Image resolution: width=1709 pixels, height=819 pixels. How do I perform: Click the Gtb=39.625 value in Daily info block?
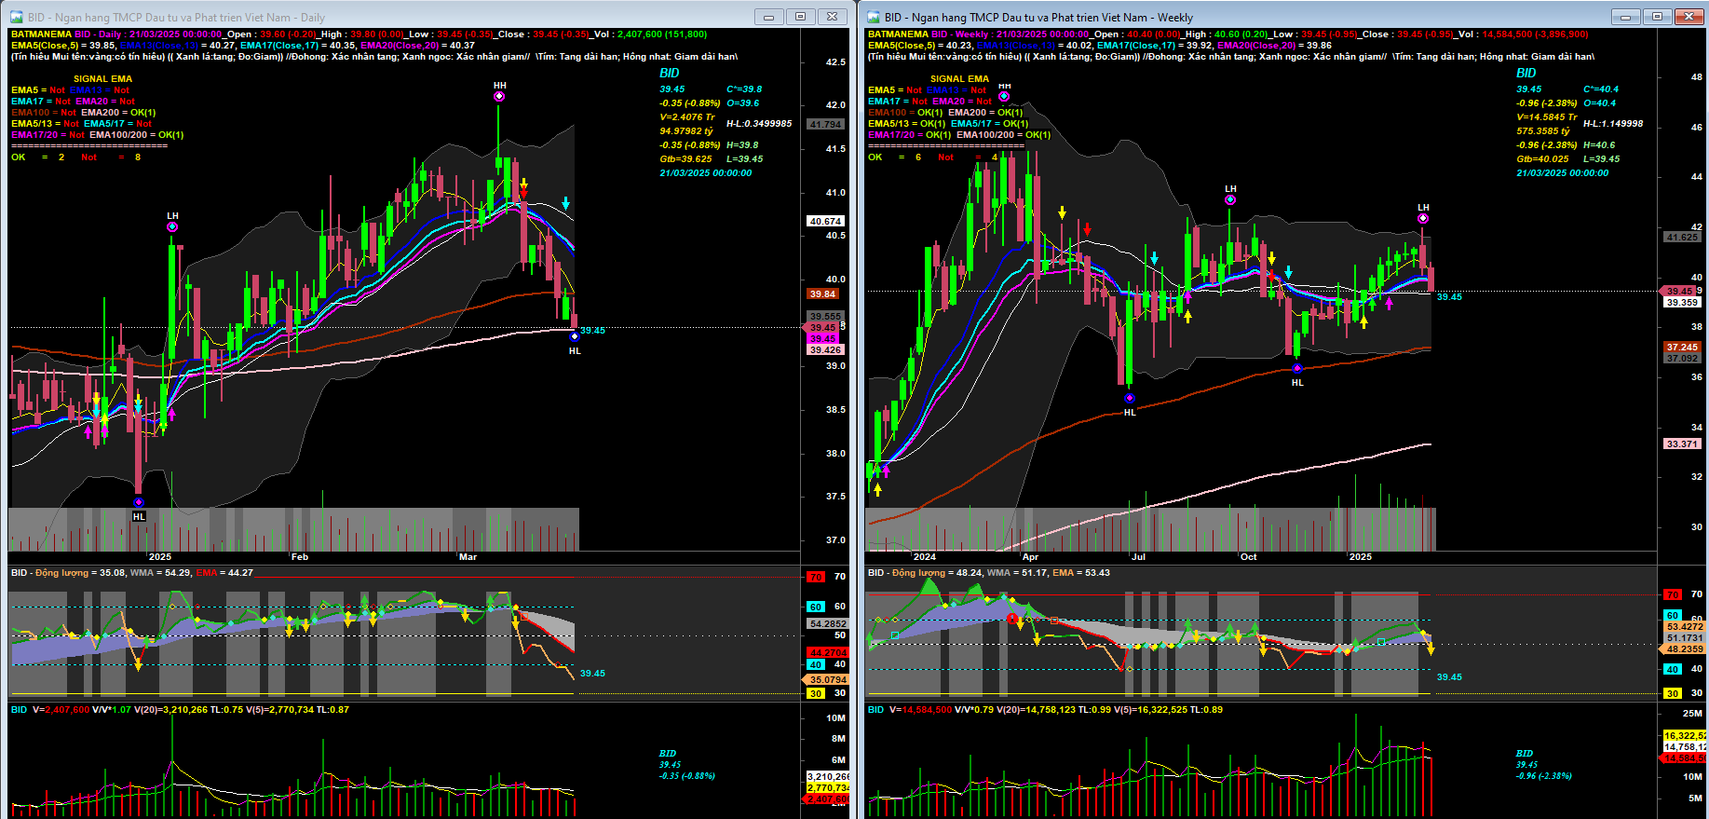685,159
